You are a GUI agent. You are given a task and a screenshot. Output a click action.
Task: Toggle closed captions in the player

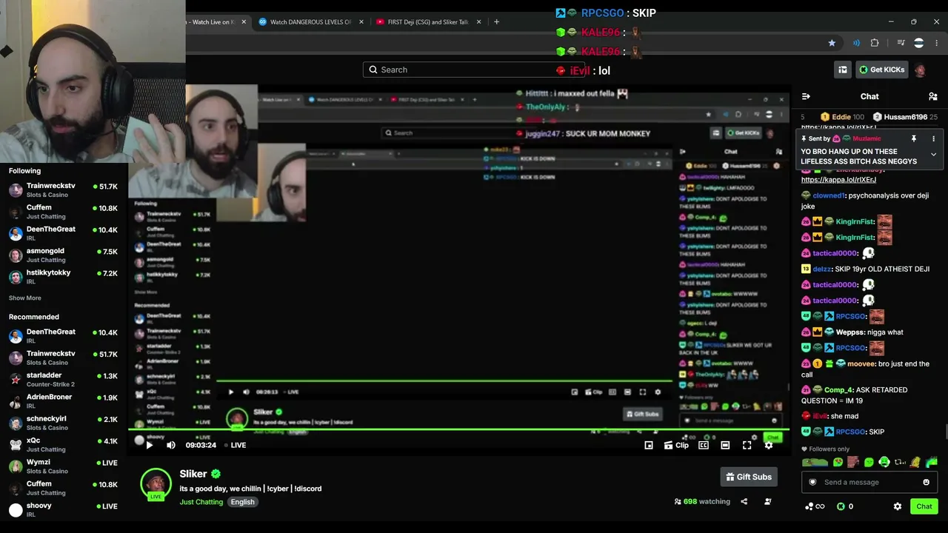coord(704,445)
